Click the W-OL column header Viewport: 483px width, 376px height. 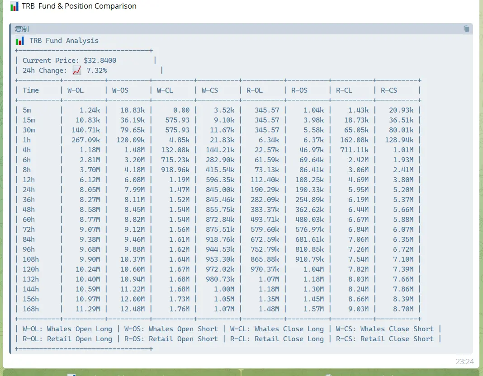click(76, 90)
